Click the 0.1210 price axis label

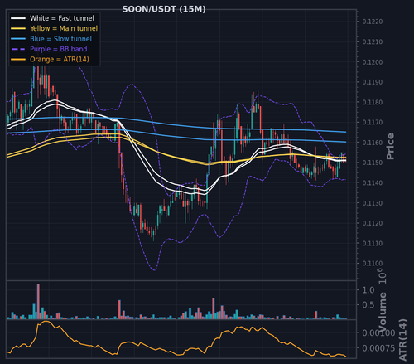373,41
